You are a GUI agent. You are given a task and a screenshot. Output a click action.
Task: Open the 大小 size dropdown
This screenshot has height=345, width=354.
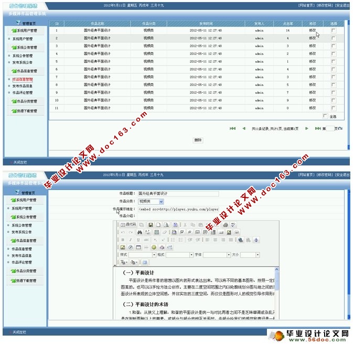pyautogui.click(x=250, y=254)
